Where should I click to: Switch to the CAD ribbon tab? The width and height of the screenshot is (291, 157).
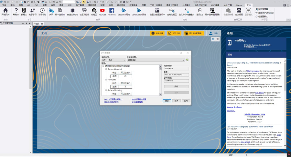36,5
